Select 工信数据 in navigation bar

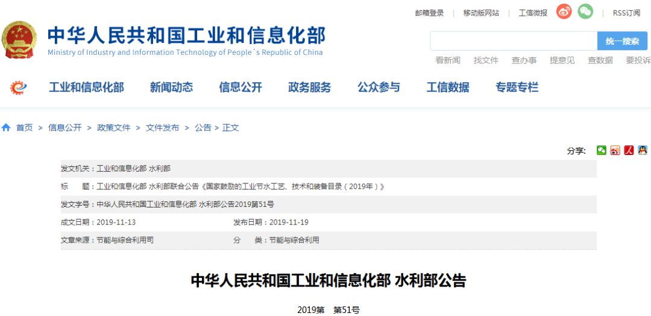click(447, 87)
